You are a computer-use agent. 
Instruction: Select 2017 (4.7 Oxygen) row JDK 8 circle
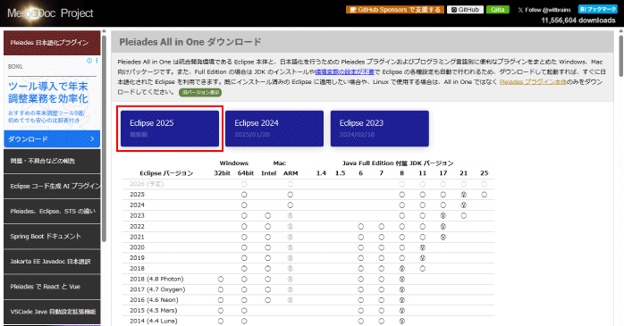(x=402, y=289)
